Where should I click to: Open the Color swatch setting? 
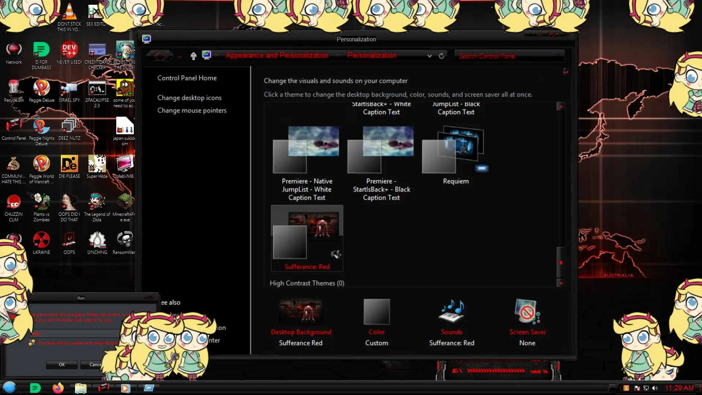pyautogui.click(x=376, y=312)
